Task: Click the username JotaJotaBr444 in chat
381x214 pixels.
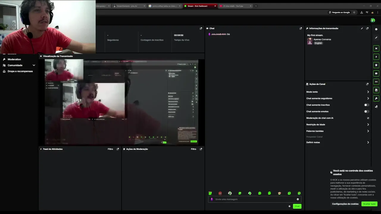Action: click(218, 34)
